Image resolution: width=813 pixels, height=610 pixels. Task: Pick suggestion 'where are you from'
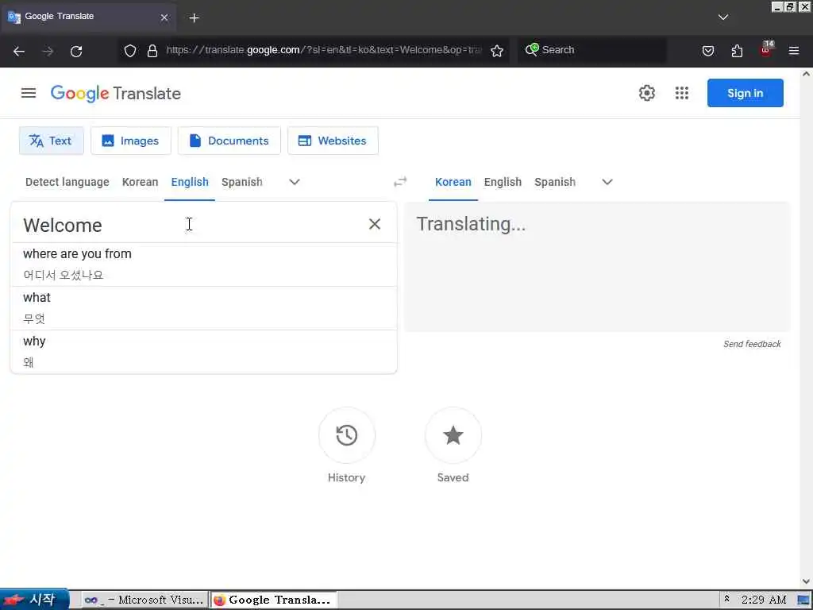pyautogui.click(x=204, y=264)
